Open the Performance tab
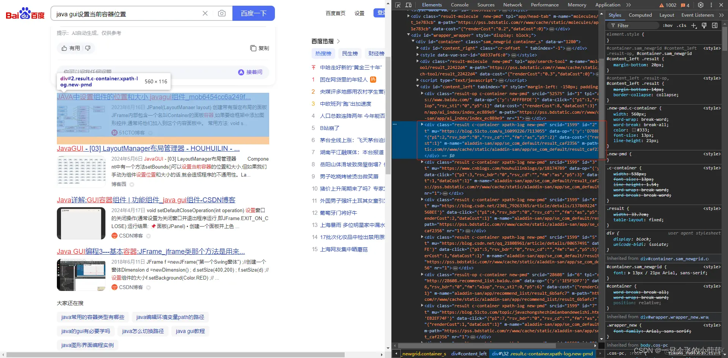Screen dimensions: 728x358 pyautogui.click(x=544, y=5)
